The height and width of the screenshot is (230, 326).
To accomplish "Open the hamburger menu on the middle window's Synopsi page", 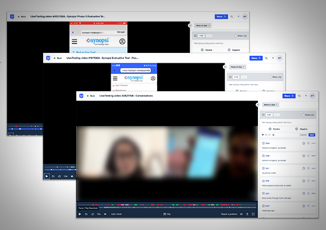I will (115, 78).
